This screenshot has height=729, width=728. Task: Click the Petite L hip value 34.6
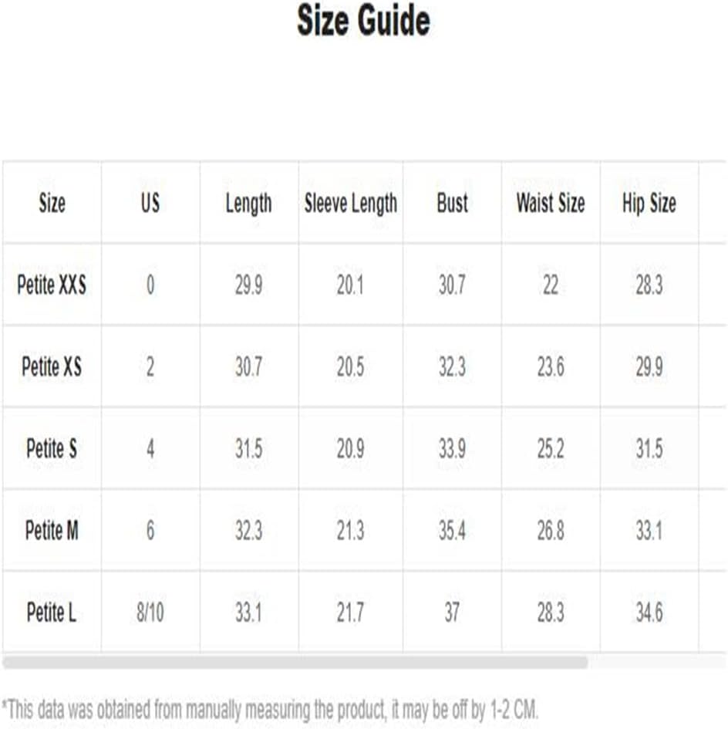tap(649, 613)
